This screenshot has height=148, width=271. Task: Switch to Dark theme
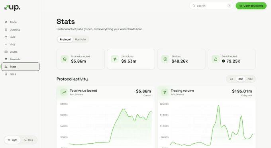[29, 140]
